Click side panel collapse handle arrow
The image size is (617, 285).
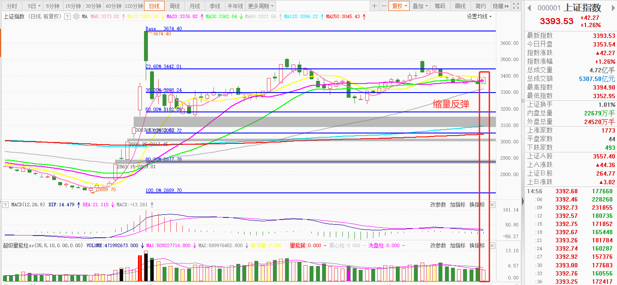click(523, 201)
